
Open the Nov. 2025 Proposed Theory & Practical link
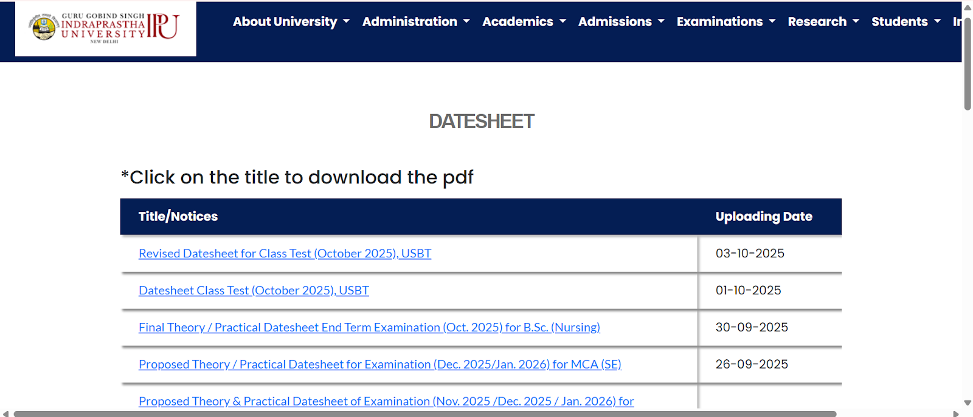click(386, 401)
